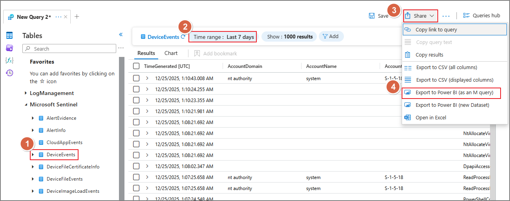Image resolution: width=510 pixels, height=201 pixels.
Task: Check the row 1:10:21.981 AM checkbox
Action: [x=136, y=111]
